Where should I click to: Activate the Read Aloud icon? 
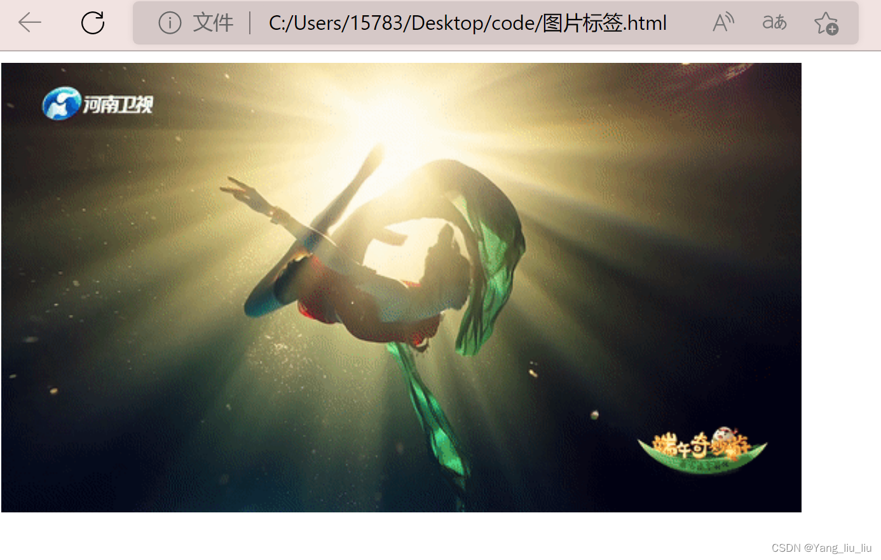pyautogui.click(x=723, y=23)
